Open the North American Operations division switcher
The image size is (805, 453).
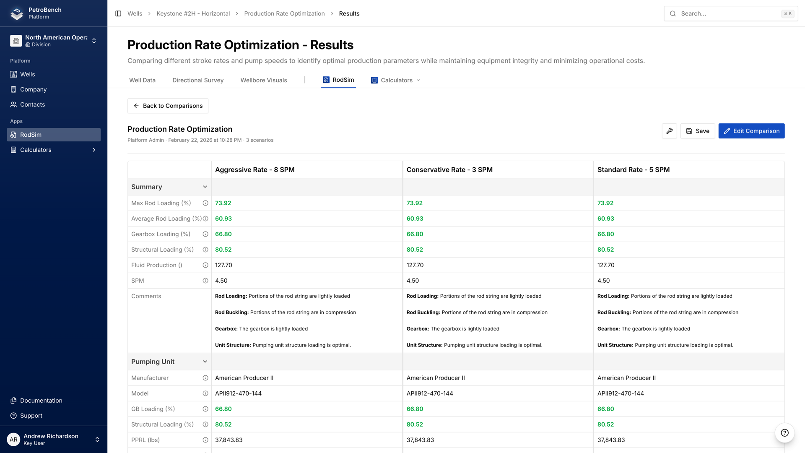(94, 40)
